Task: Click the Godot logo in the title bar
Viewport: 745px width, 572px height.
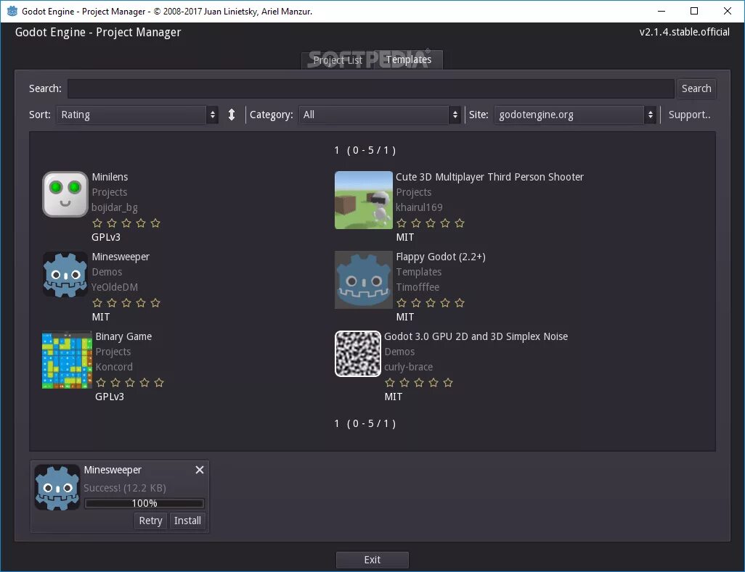Action: coord(12,11)
